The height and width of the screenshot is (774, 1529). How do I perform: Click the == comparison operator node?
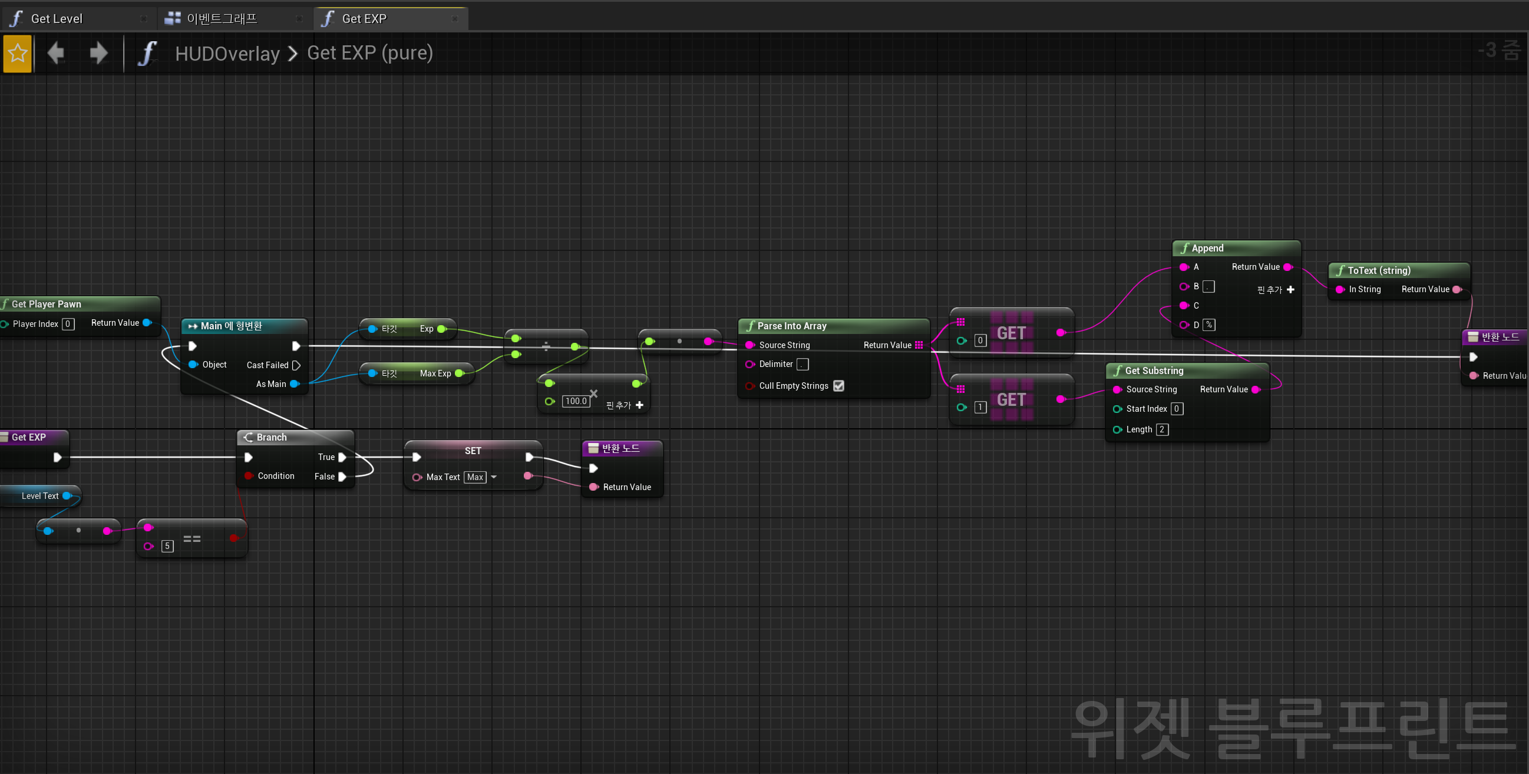(x=191, y=538)
